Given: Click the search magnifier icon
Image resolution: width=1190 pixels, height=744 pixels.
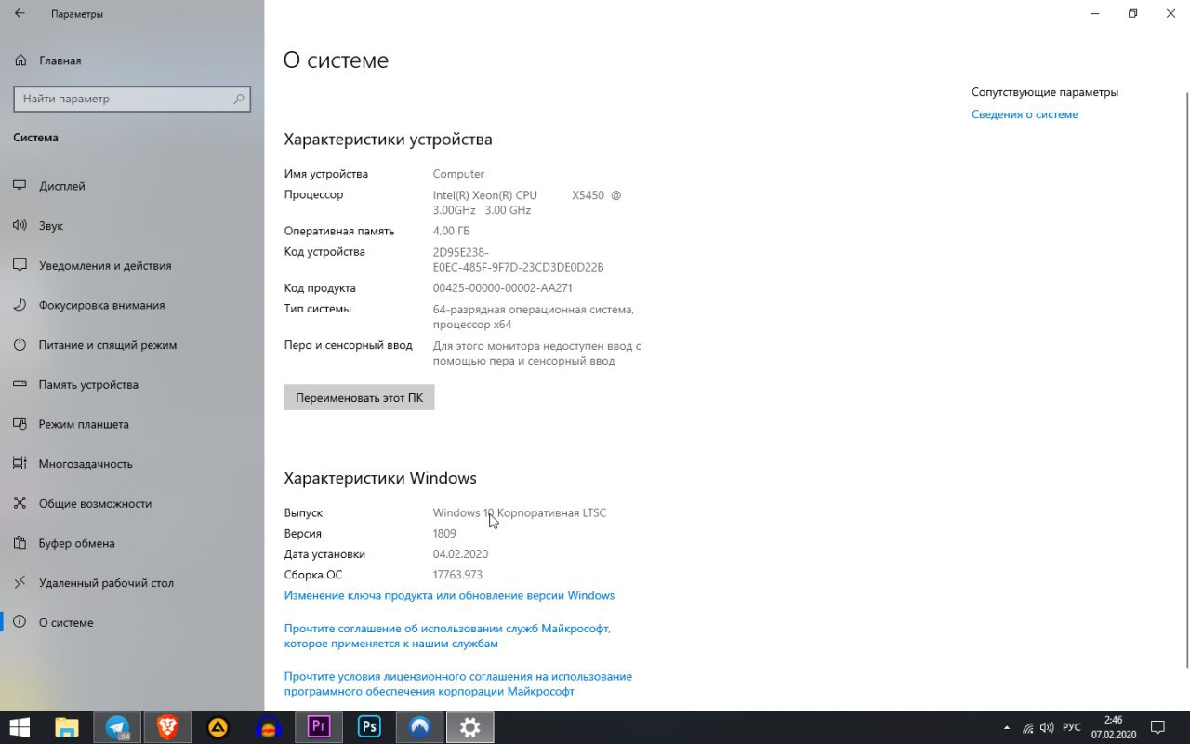Looking at the screenshot, I should click(x=239, y=99).
